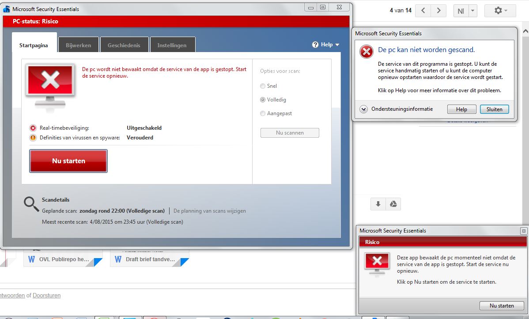Click the red error icon in the scan dialog
Viewport: 529px width, 319px height.
[367, 52]
